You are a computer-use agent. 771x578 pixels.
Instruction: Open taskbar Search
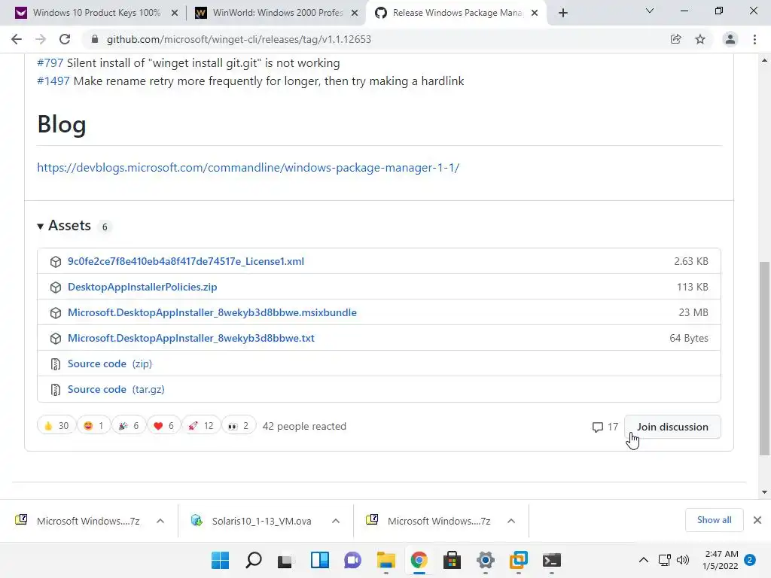pyautogui.click(x=254, y=560)
